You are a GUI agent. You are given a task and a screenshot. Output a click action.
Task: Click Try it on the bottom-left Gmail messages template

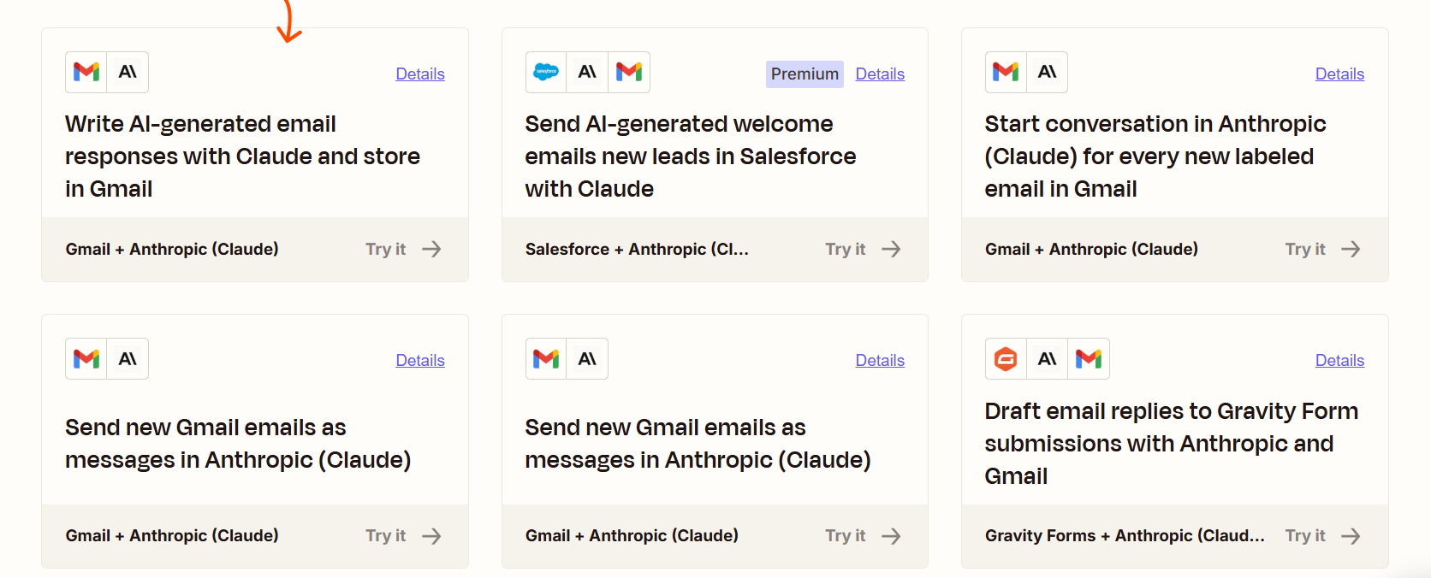tap(385, 535)
